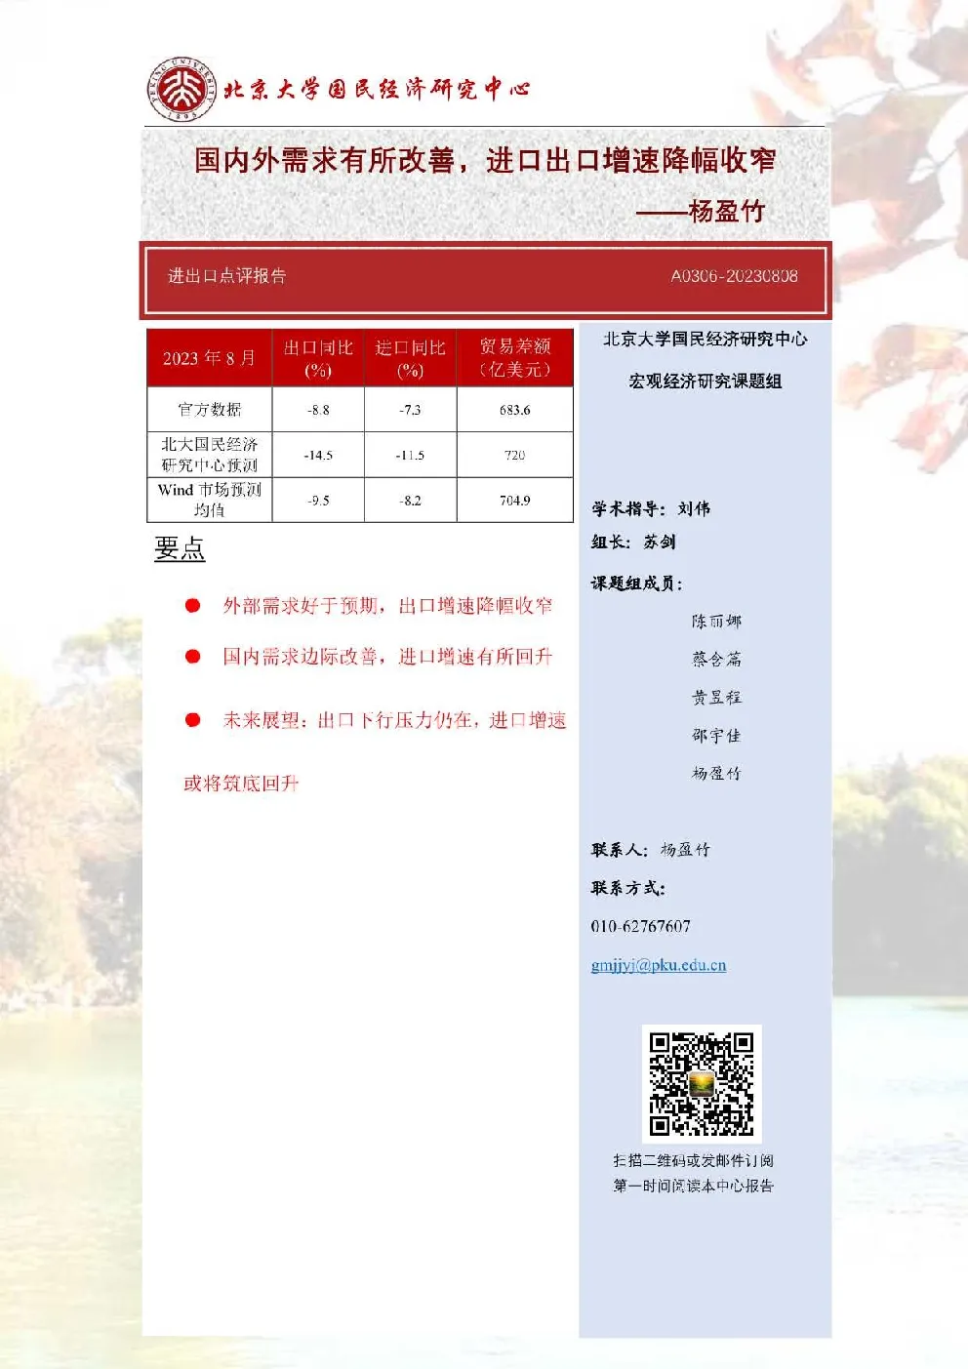Click the report code A0306-20230808
Viewport: 968px width, 1369px height.
click(734, 276)
